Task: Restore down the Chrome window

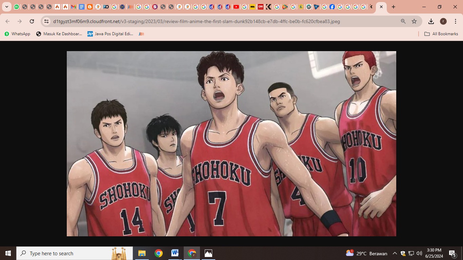Action: coord(440,7)
